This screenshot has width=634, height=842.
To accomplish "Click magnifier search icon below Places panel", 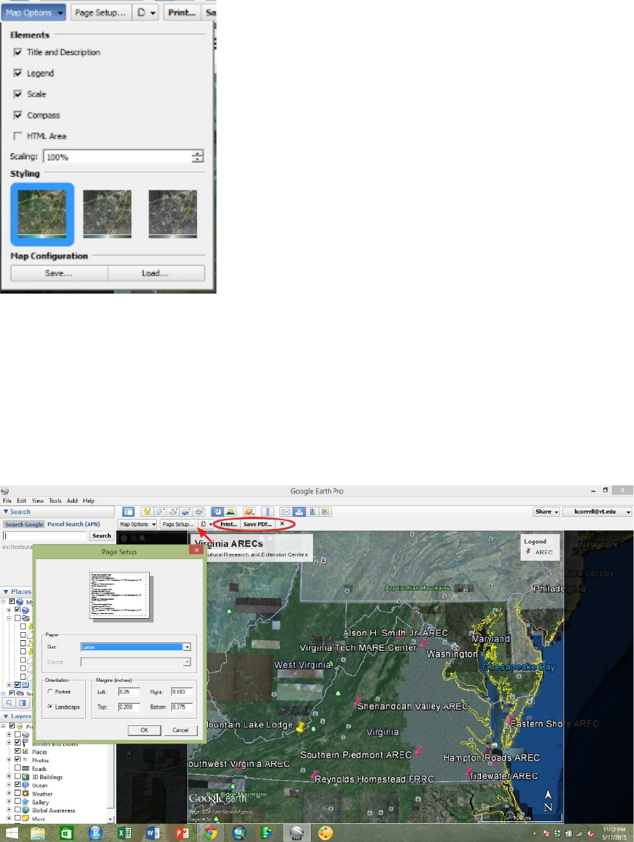I will point(10,703).
